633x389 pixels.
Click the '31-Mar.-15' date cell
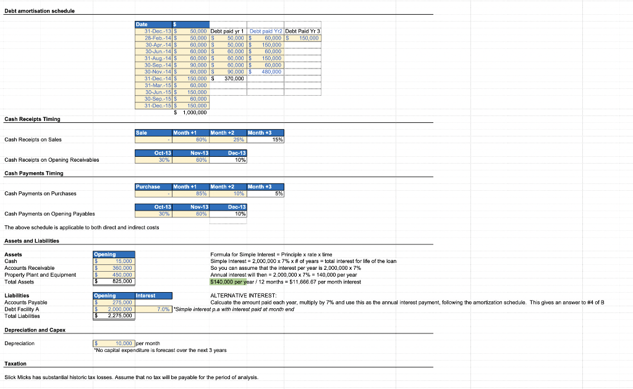point(153,85)
